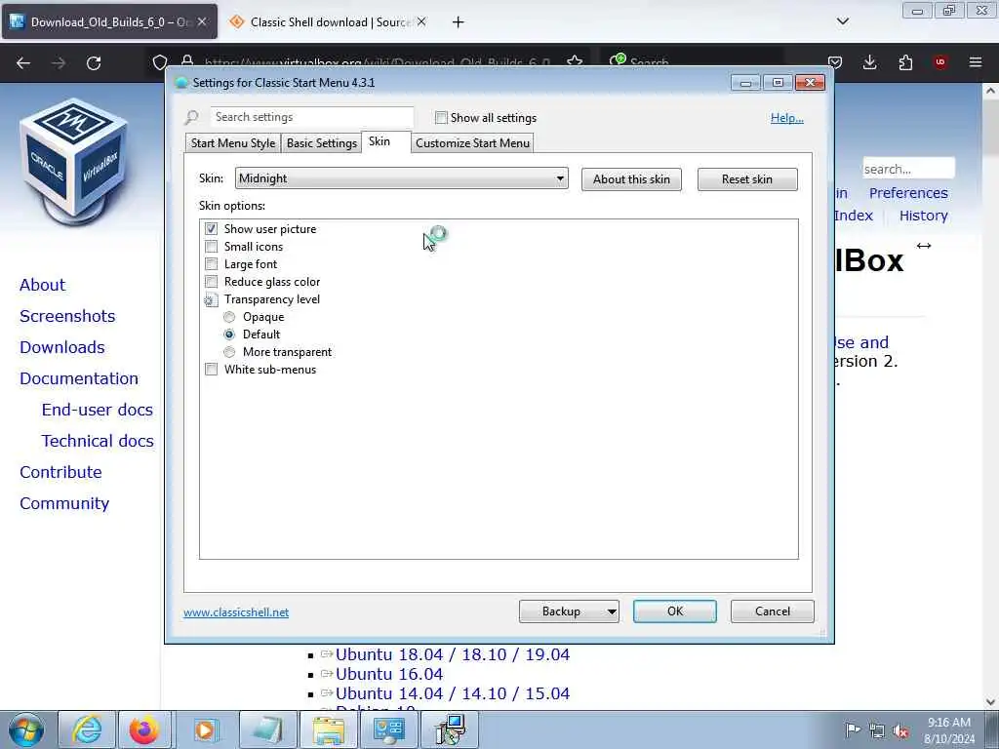Image resolution: width=999 pixels, height=749 pixels.
Task: Visit www.classicshell.net link
Action: pyautogui.click(x=236, y=612)
